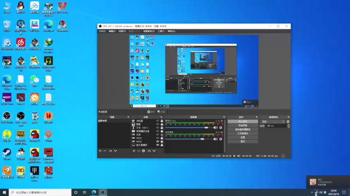The height and width of the screenshot is (196, 350).
Task: Click the 设置 settings button in Controls
Action: tap(243, 138)
